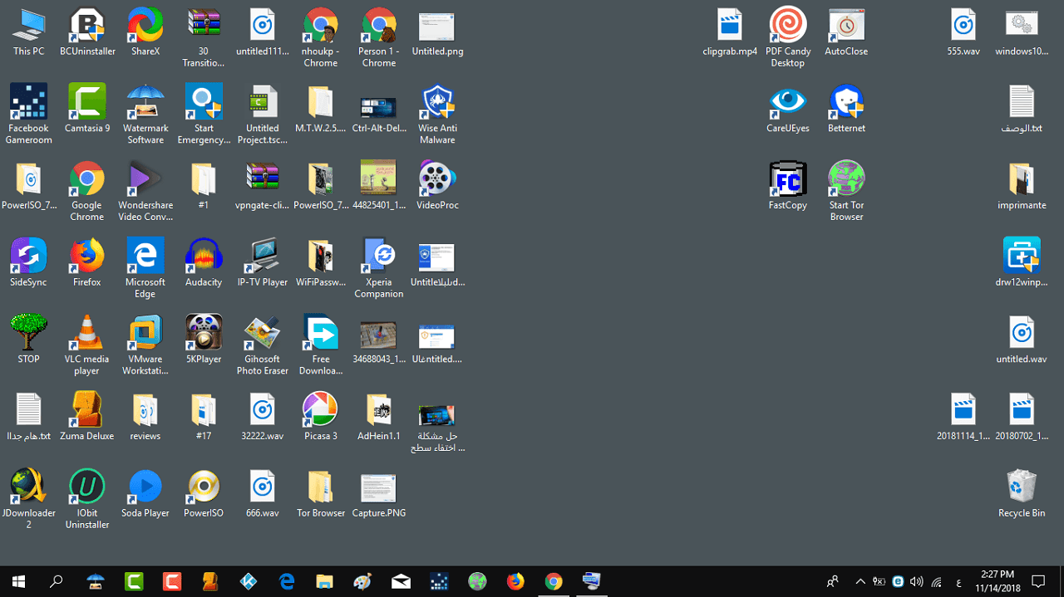Open Person 1 - Chrome shortcut
This screenshot has width=1064, height=597.
click(x=379, y=38)
